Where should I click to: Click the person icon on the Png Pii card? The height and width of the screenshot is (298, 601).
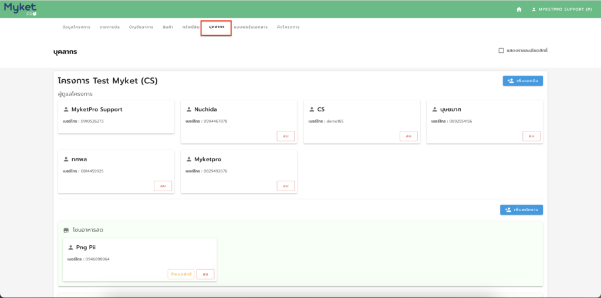(x=71, y=248)
